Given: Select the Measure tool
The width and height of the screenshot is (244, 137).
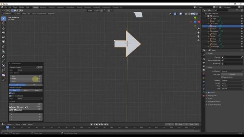Looking at the screenshot, I should (3, 51).
